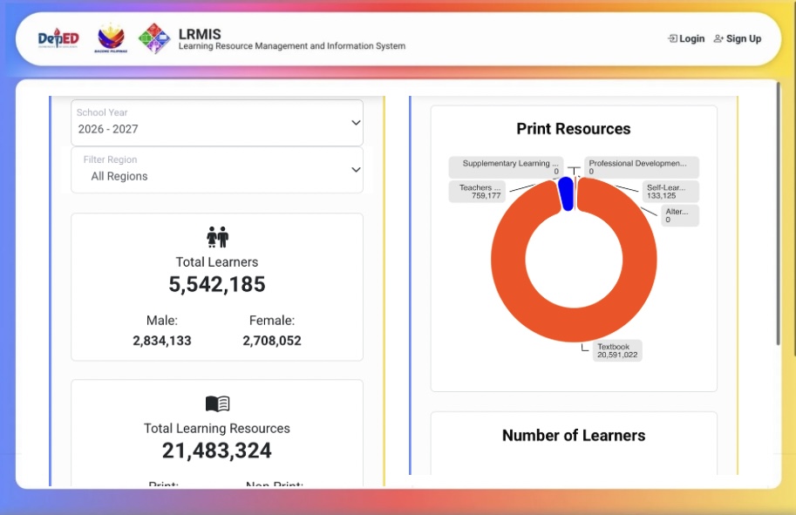Screen dimensions: 796x515
Task: Click the DepEd logo
Action: (x=58, y=38)
